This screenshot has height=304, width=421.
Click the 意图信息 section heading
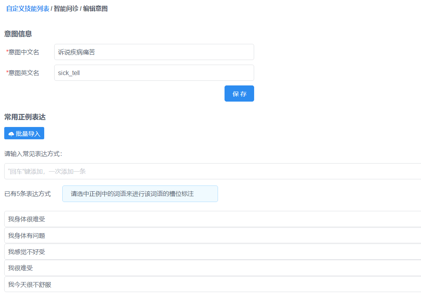tap(18, 34)
